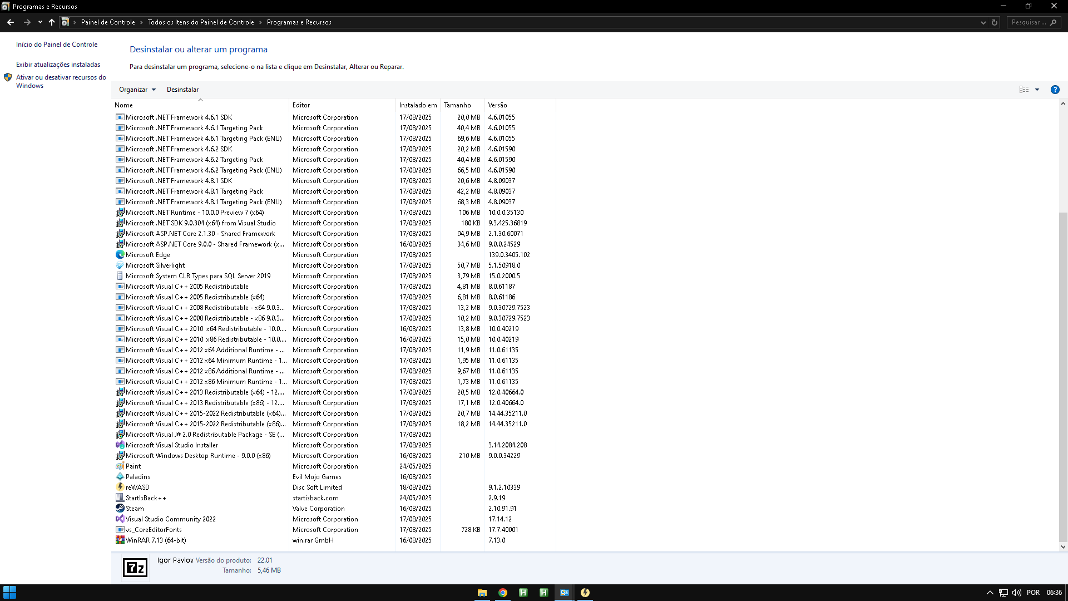The image size is (1068, 601).
Task: Click the Valve Corporation editor cell
Action: pyautogui.click(x=318, y=508)
